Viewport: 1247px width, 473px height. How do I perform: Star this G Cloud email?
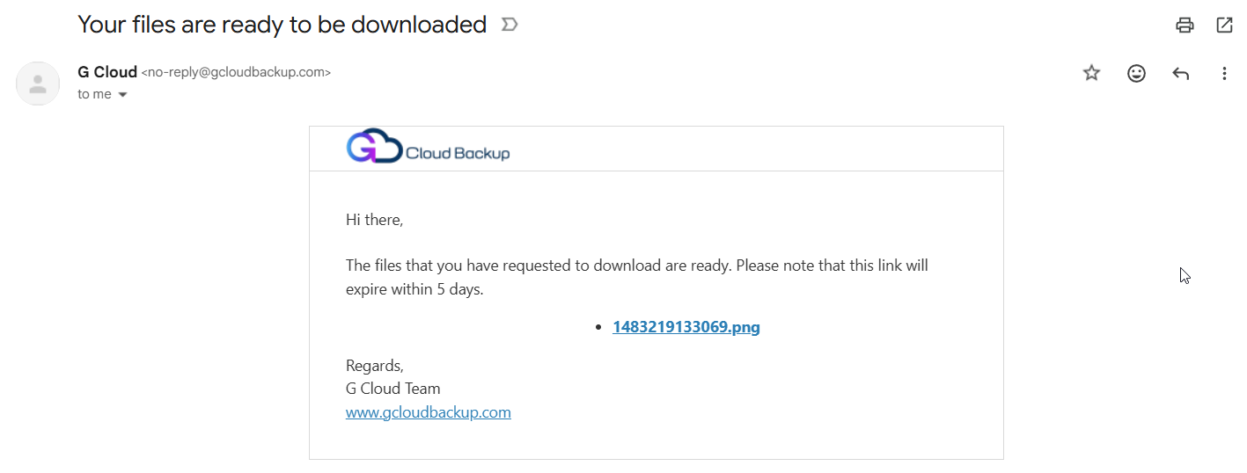pyautogui.click(x=1091, y=73)
